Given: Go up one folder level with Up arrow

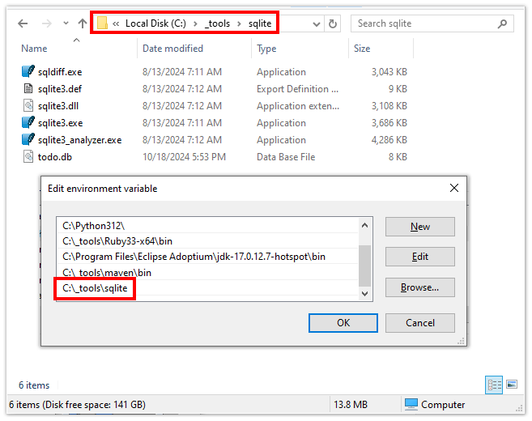Looking at the screenshot, I should point(83,23).
